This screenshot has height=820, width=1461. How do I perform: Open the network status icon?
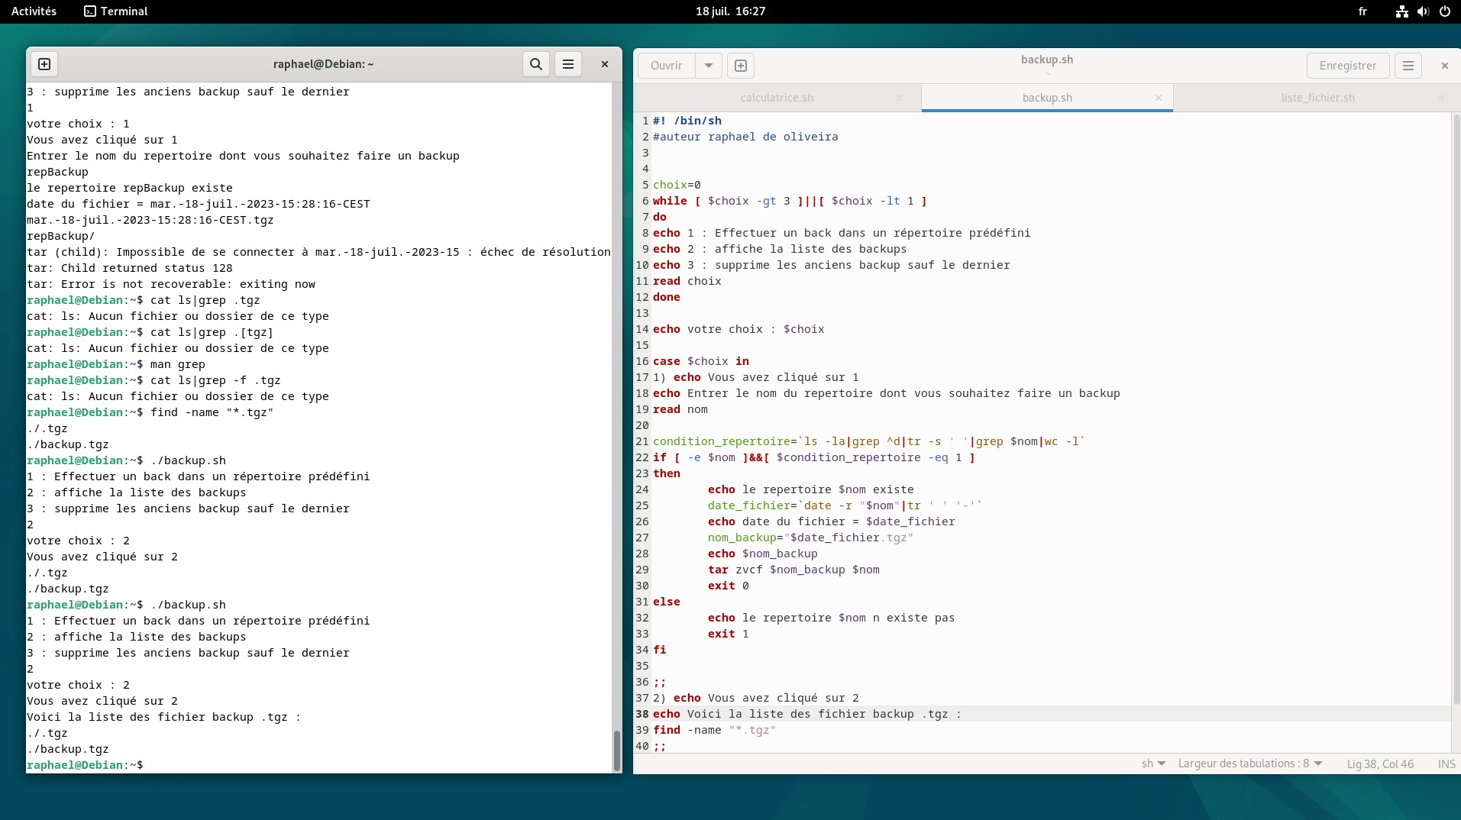point(1401,11)
